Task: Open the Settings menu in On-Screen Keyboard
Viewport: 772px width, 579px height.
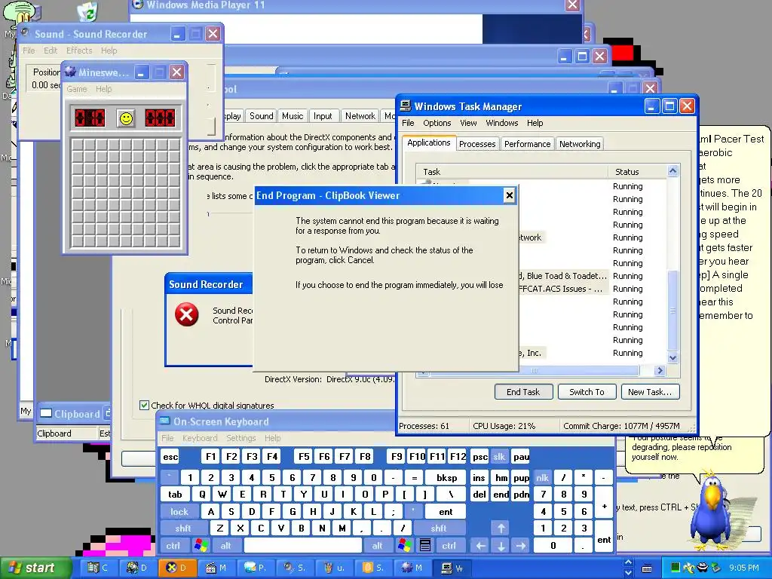Action: pos(240,438)
